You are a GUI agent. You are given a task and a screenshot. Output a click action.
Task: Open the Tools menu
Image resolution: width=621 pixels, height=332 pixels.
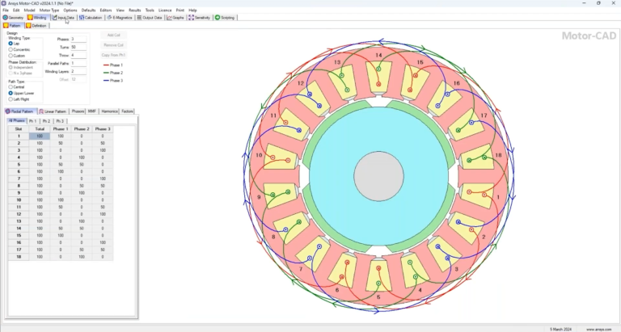150,10
